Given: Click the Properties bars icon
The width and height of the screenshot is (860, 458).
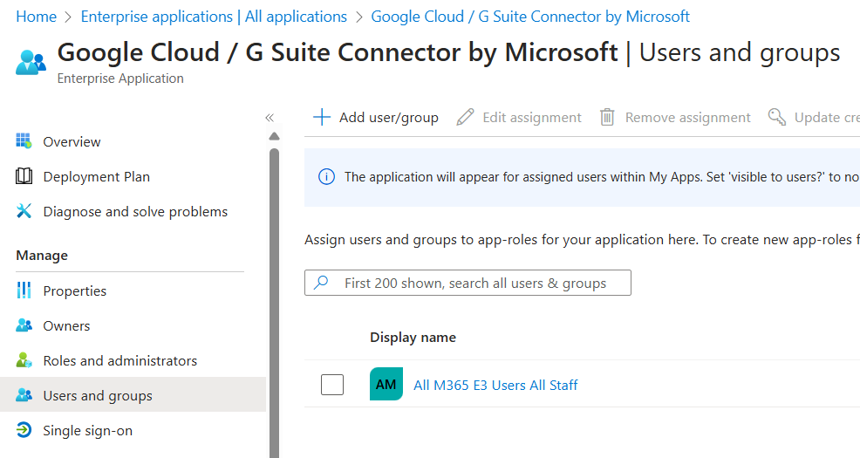Looking at the screenshot, I should [24, 291].
